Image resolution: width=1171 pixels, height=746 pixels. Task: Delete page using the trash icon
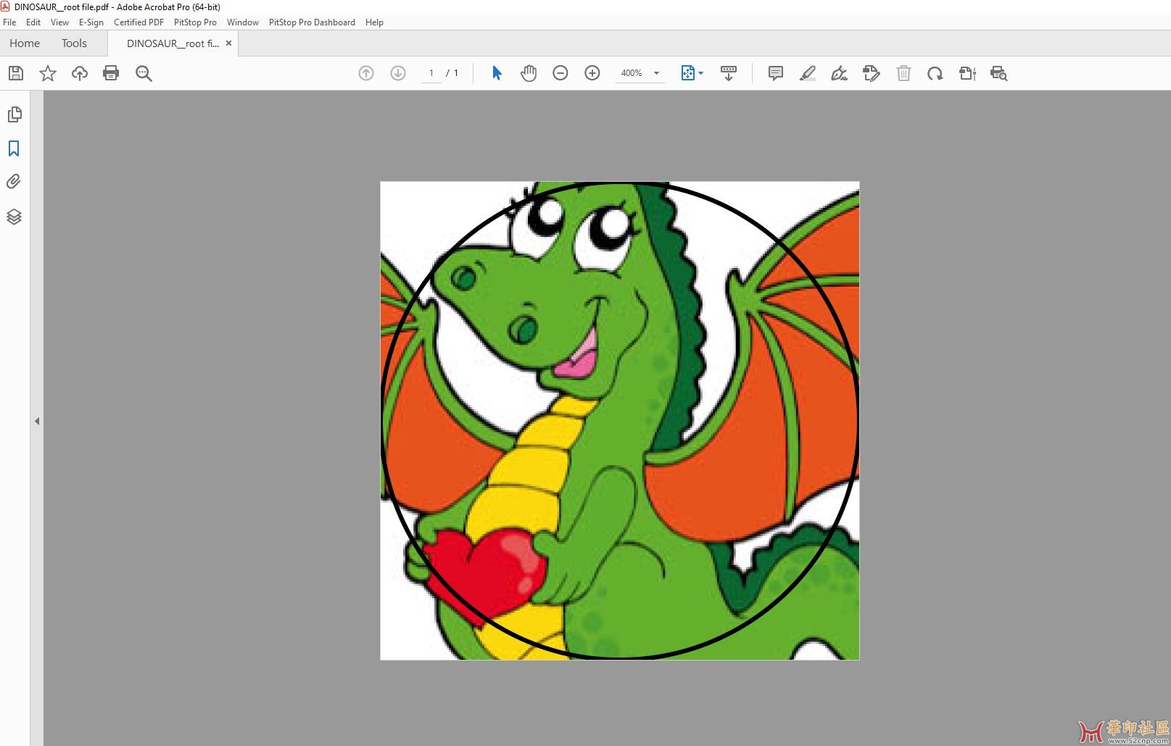903,73
